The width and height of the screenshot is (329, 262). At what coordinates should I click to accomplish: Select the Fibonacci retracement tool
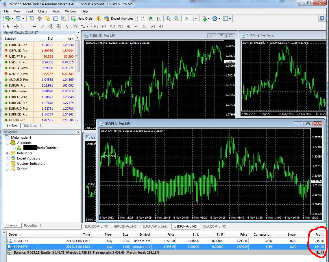coord(58,26)
